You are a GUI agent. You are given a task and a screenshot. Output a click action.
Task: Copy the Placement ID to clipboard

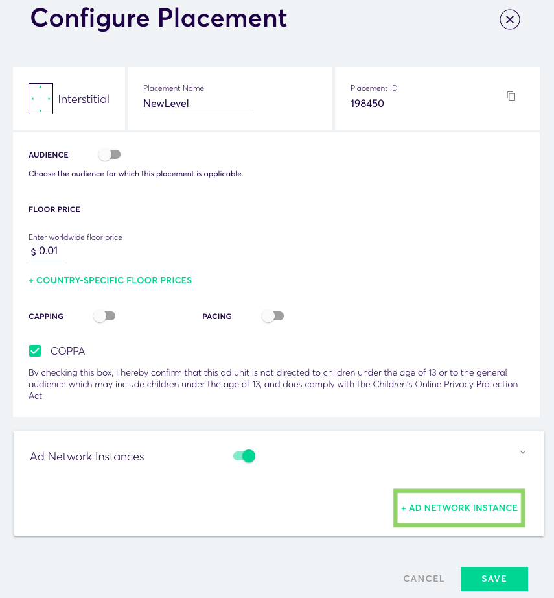click(511, 96)
